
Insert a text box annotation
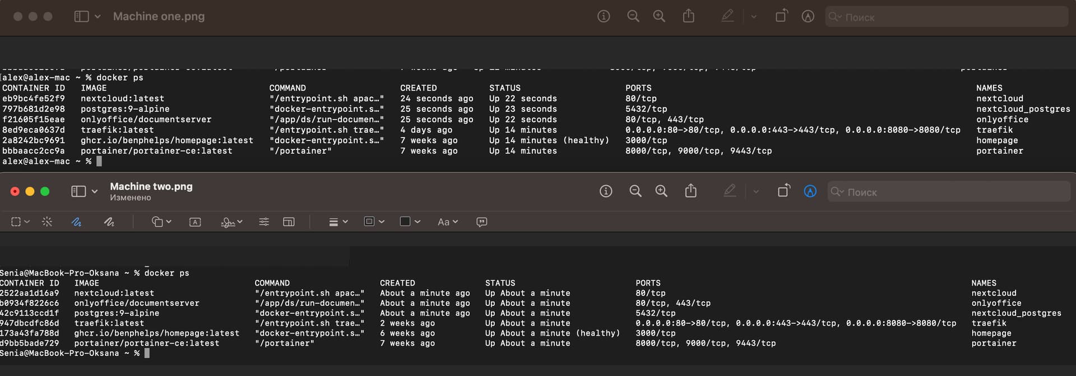click(x=195, y=222)
